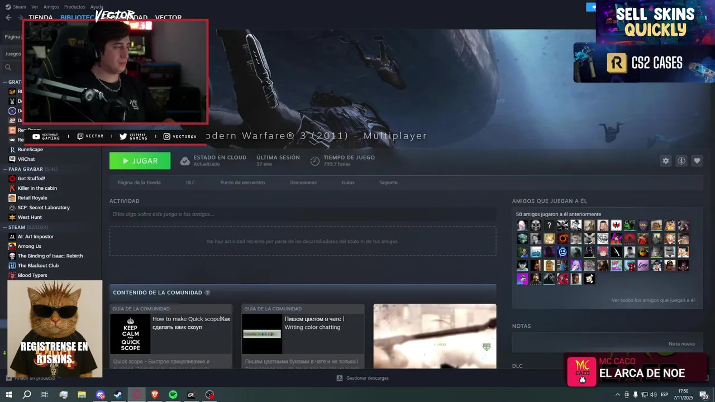715x402 pixels.
Task: Click the green JUGAR play button
Action: (x=140, y=161)
